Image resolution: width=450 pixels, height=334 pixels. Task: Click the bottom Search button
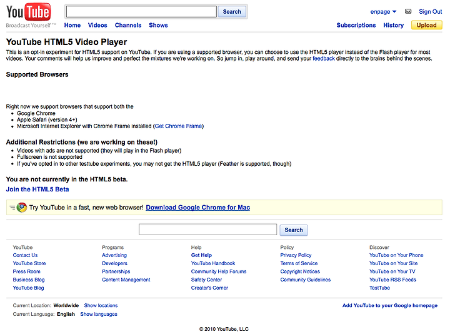coord(294,230)
